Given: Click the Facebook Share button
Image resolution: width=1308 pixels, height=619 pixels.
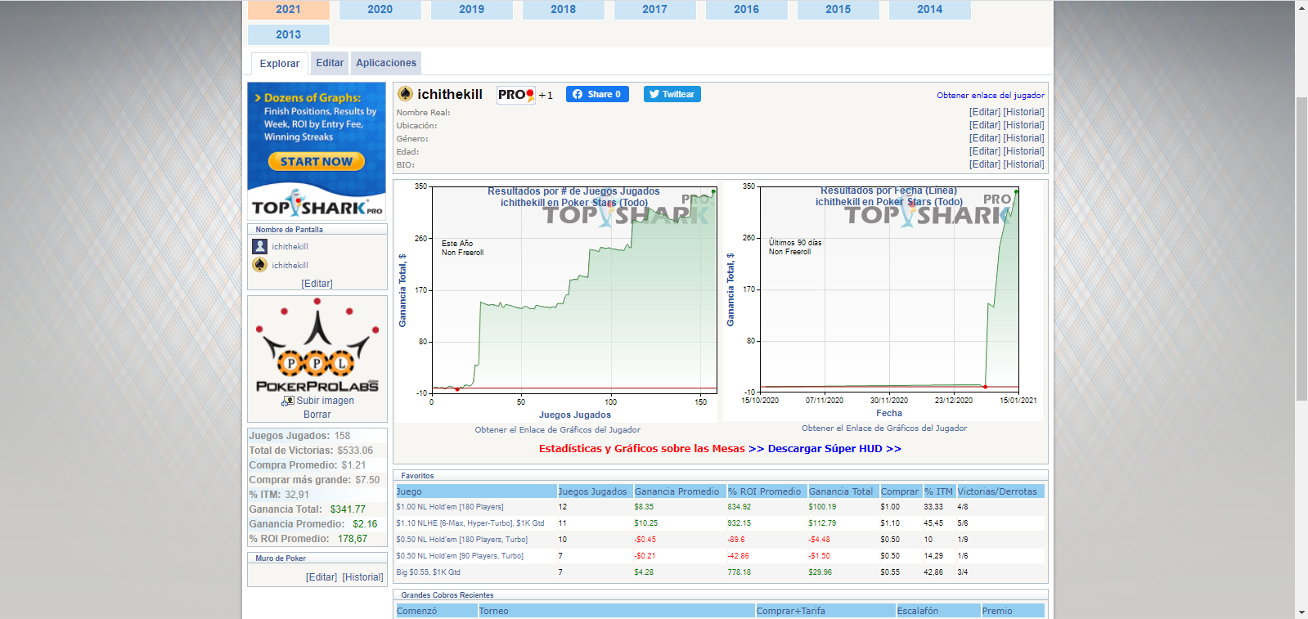Looking at the screenshot, I should 597,94.
